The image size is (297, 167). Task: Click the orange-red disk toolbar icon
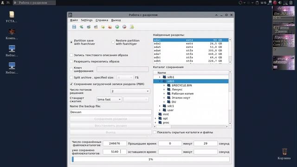tap(110, 27)
